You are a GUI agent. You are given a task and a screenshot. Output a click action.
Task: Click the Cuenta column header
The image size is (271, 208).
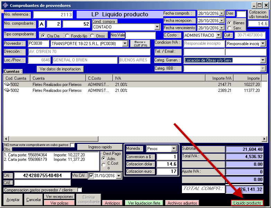pyautogui.click(x=58, y=78)
